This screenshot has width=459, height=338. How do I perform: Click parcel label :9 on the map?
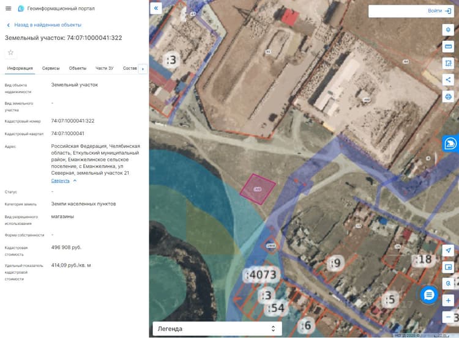pyautogui.click(x=335, y=263)
